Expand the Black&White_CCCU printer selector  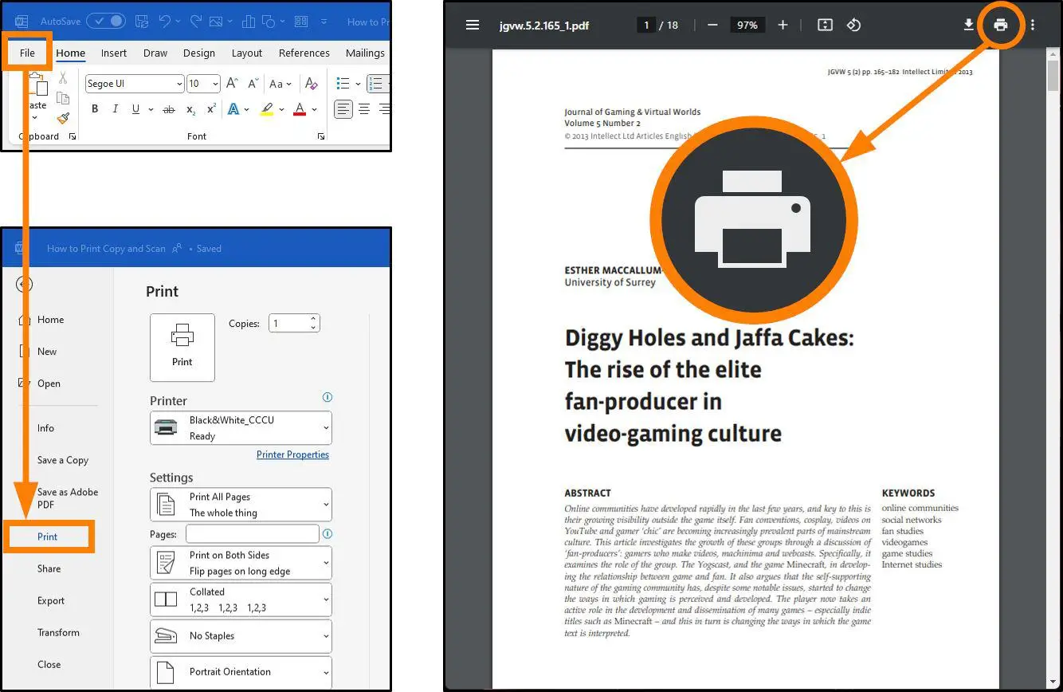click(241, 427)
